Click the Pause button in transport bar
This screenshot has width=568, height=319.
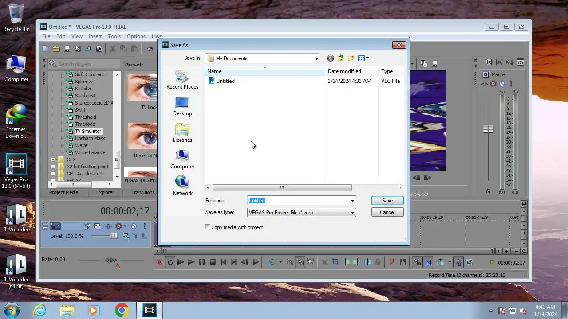(202, 262)
